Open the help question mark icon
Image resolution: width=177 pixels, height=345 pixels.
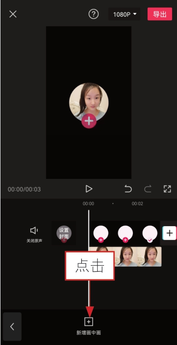point(93,14)
